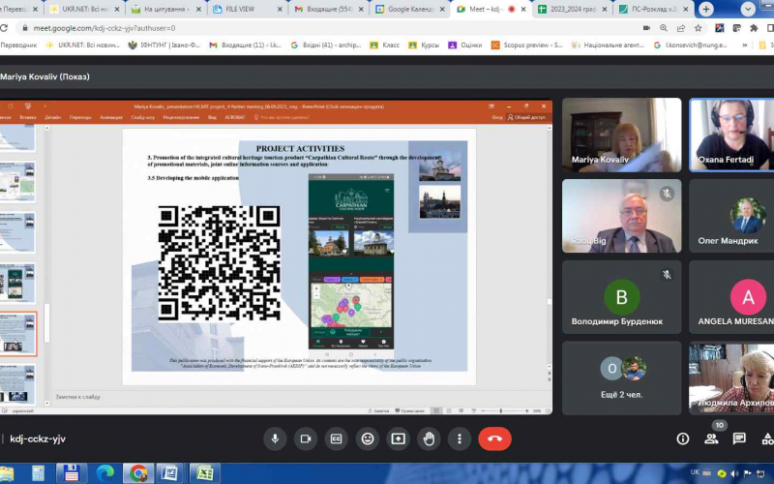774x484 pixels.
Task: Click the Олег Мандрик participant tile
Action: coord(731,216)
